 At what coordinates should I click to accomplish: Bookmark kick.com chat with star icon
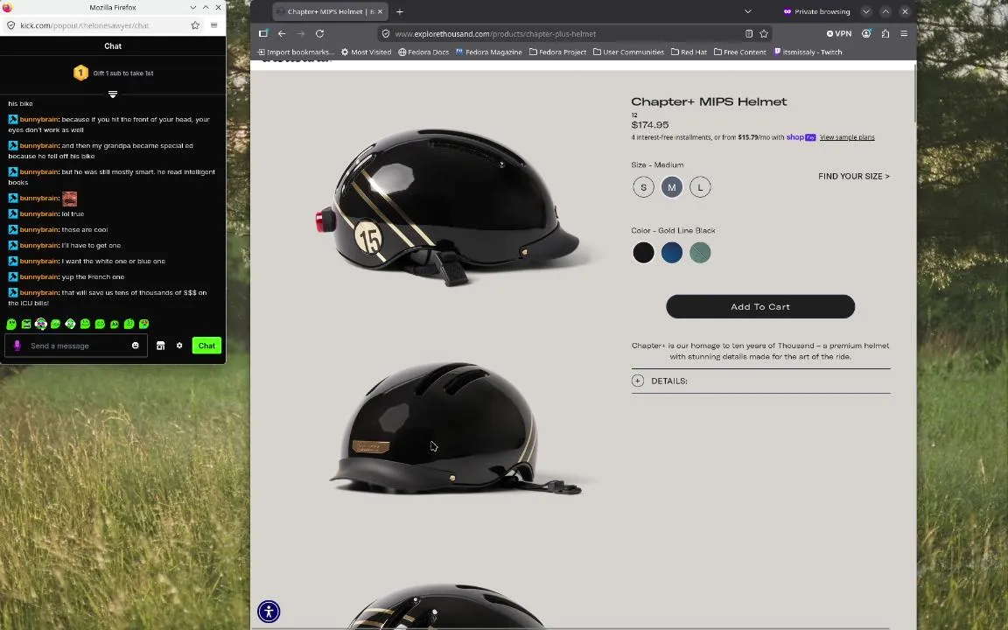(195, 25)
